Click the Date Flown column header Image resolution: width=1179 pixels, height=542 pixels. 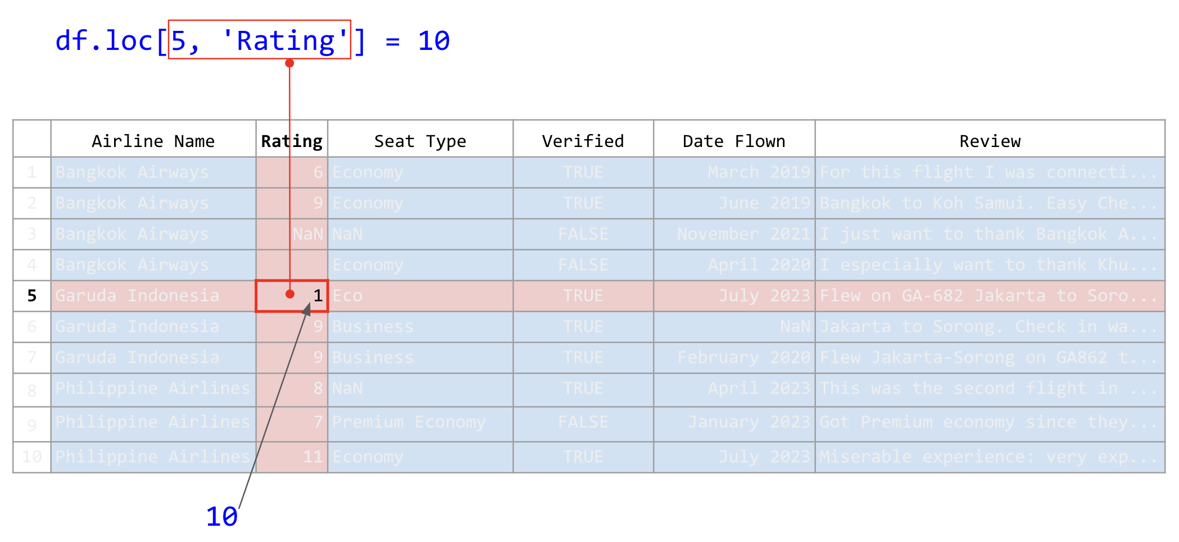click(734, 139)
